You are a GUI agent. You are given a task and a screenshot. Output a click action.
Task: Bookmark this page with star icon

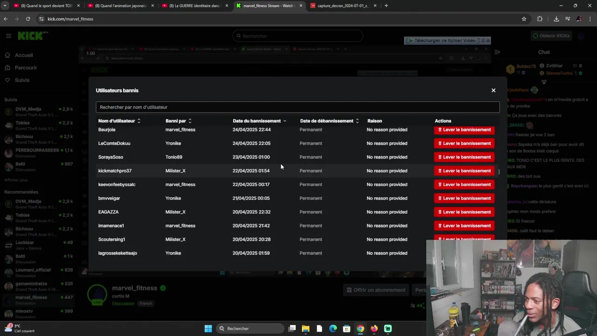(524, 19)
